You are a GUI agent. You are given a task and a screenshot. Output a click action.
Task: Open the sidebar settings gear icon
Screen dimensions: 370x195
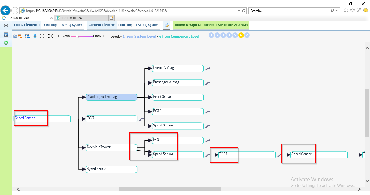point(6,25)
